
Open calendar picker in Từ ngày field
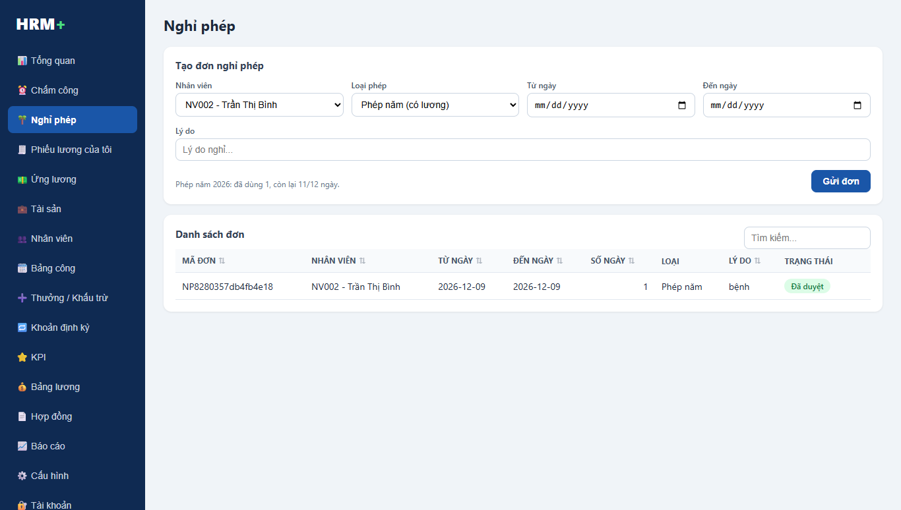(682, 105)
